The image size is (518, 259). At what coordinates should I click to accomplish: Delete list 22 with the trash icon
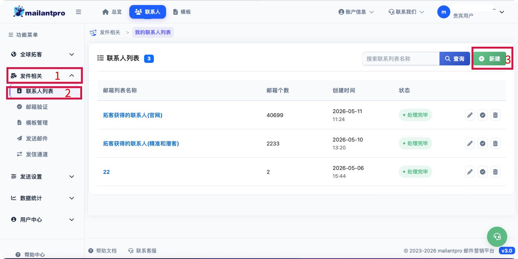tap(495, 172)
